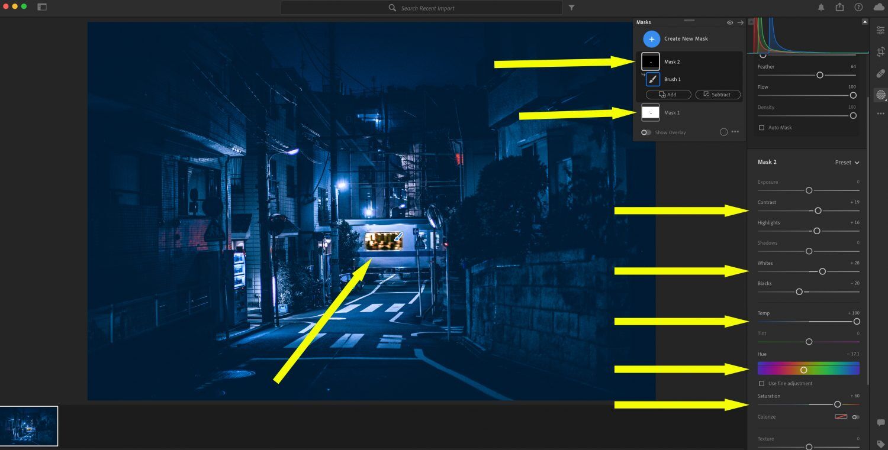The width and height of the screenshot is (888, 450).
Task: Turn on the Colorize toggle switch
Action: coord(855,417)
